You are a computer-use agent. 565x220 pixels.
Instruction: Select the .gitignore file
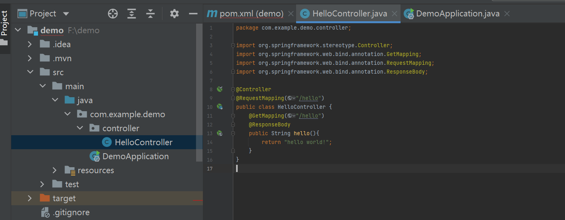107,212
